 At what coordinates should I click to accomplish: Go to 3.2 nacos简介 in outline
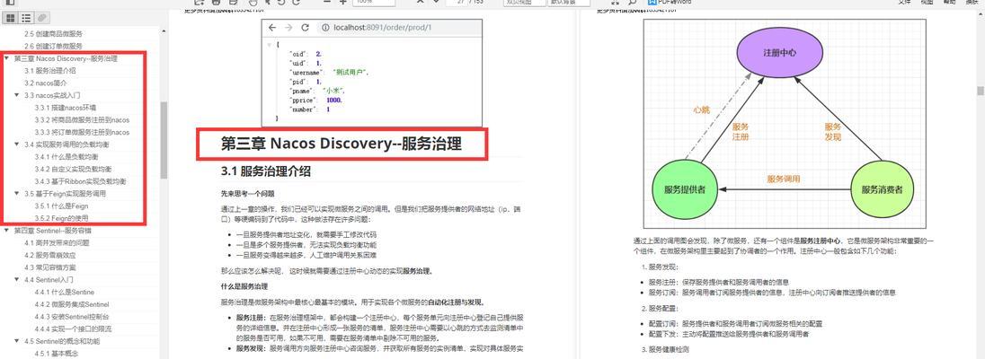(x=45, y=83)
